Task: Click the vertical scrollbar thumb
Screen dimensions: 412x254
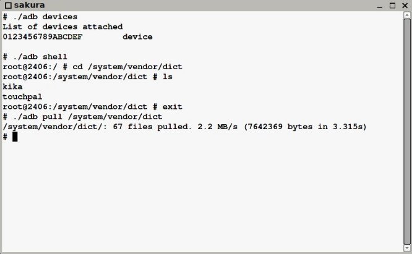Action: (x=407, y=131)
